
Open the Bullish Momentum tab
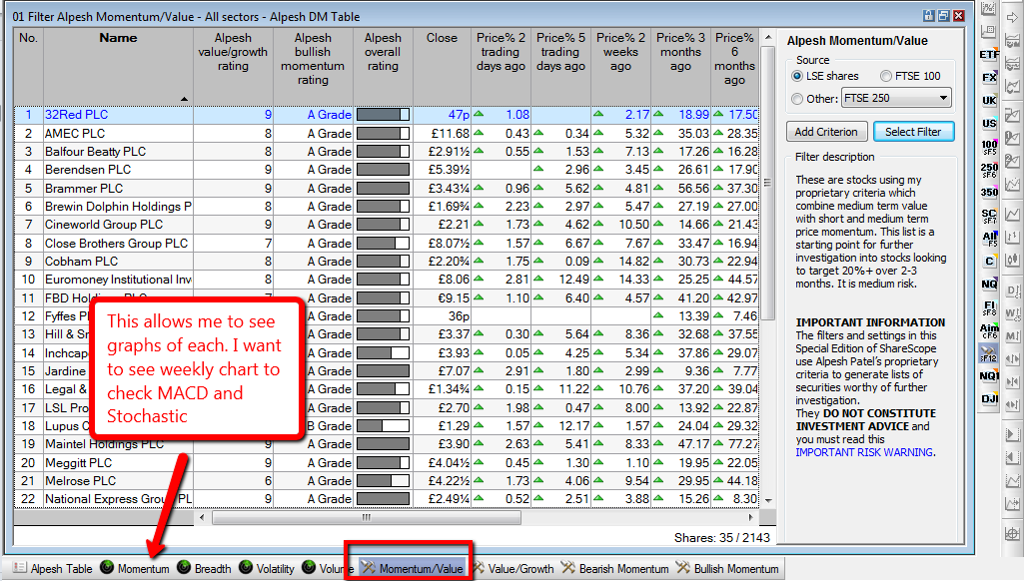pyautogui.click(x=727, y=569)
